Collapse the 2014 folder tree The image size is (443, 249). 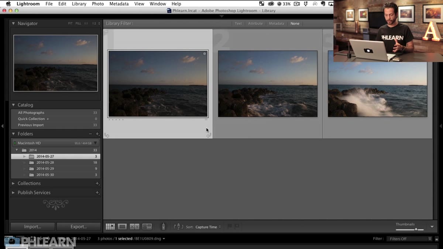point(17,150)
